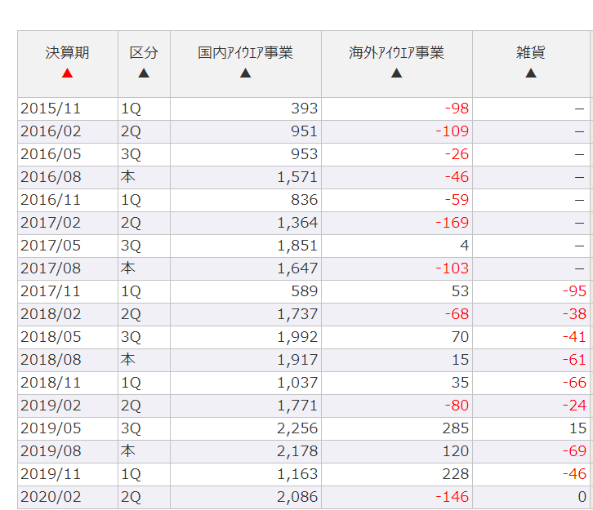Click overseas value 53
593x510 pixels.
[x=460, y=291]
